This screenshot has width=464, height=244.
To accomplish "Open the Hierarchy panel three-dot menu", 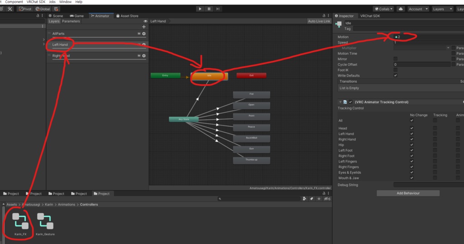I will click(42, 16).
